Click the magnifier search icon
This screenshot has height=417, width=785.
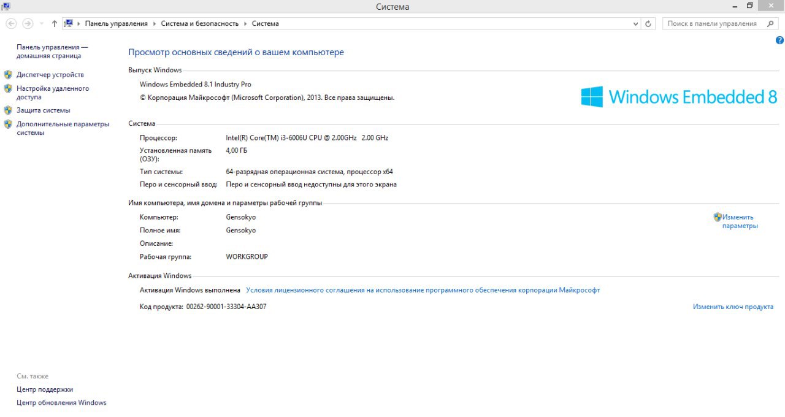coord(770,23)
